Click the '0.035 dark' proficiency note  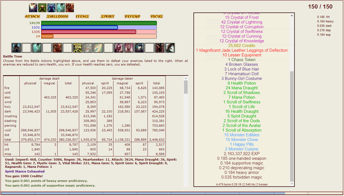click(324, 26)
